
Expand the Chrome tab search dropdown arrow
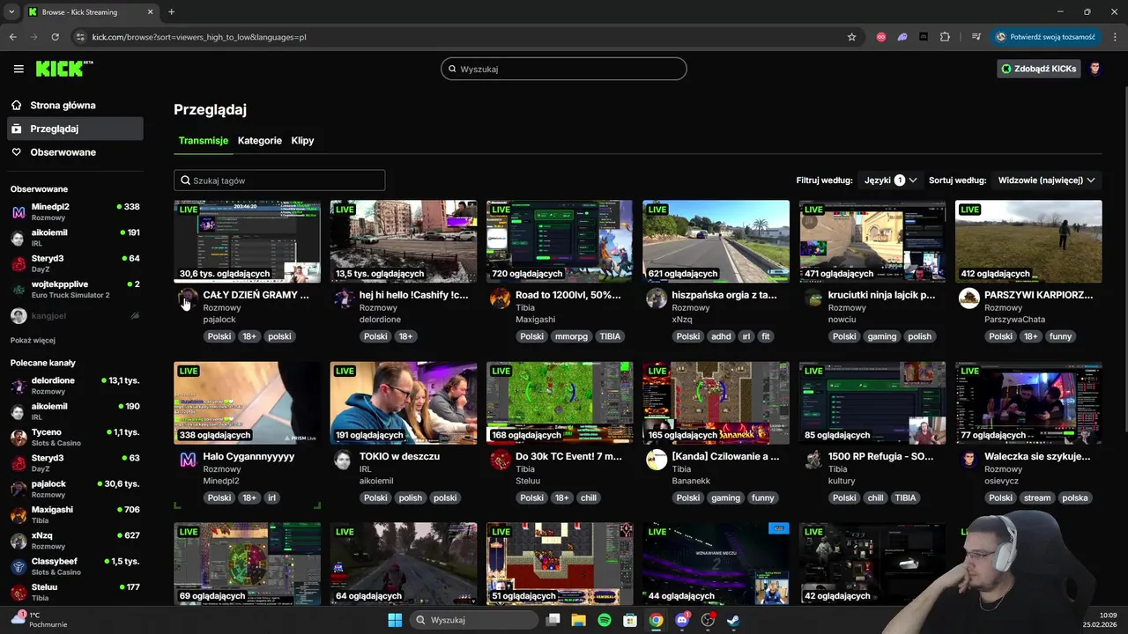[12, 12]
